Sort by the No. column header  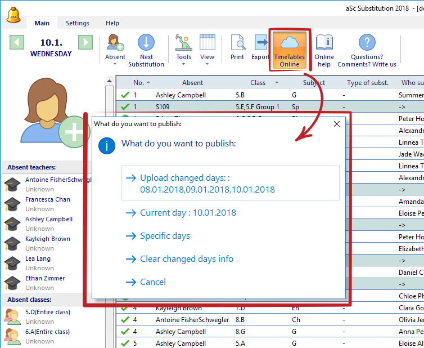point(138,83)
